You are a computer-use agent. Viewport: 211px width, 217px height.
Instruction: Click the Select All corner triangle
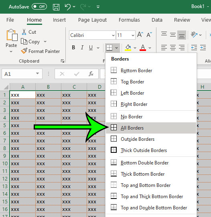coord(6,87)
